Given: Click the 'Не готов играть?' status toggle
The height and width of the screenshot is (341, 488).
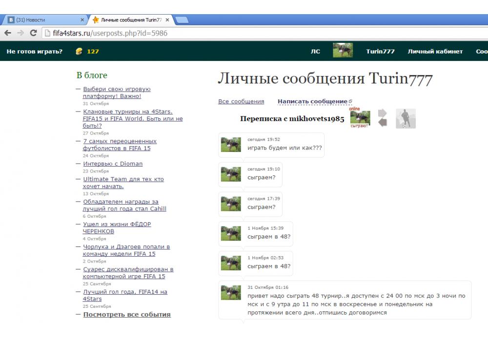Looking at the screenshot, I should pos(35,51).
